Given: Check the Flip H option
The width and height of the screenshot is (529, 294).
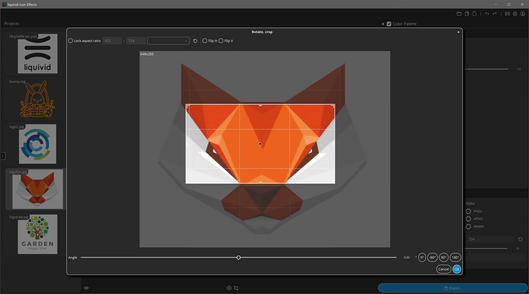Looking at the screenshot, I should (205, 41).
